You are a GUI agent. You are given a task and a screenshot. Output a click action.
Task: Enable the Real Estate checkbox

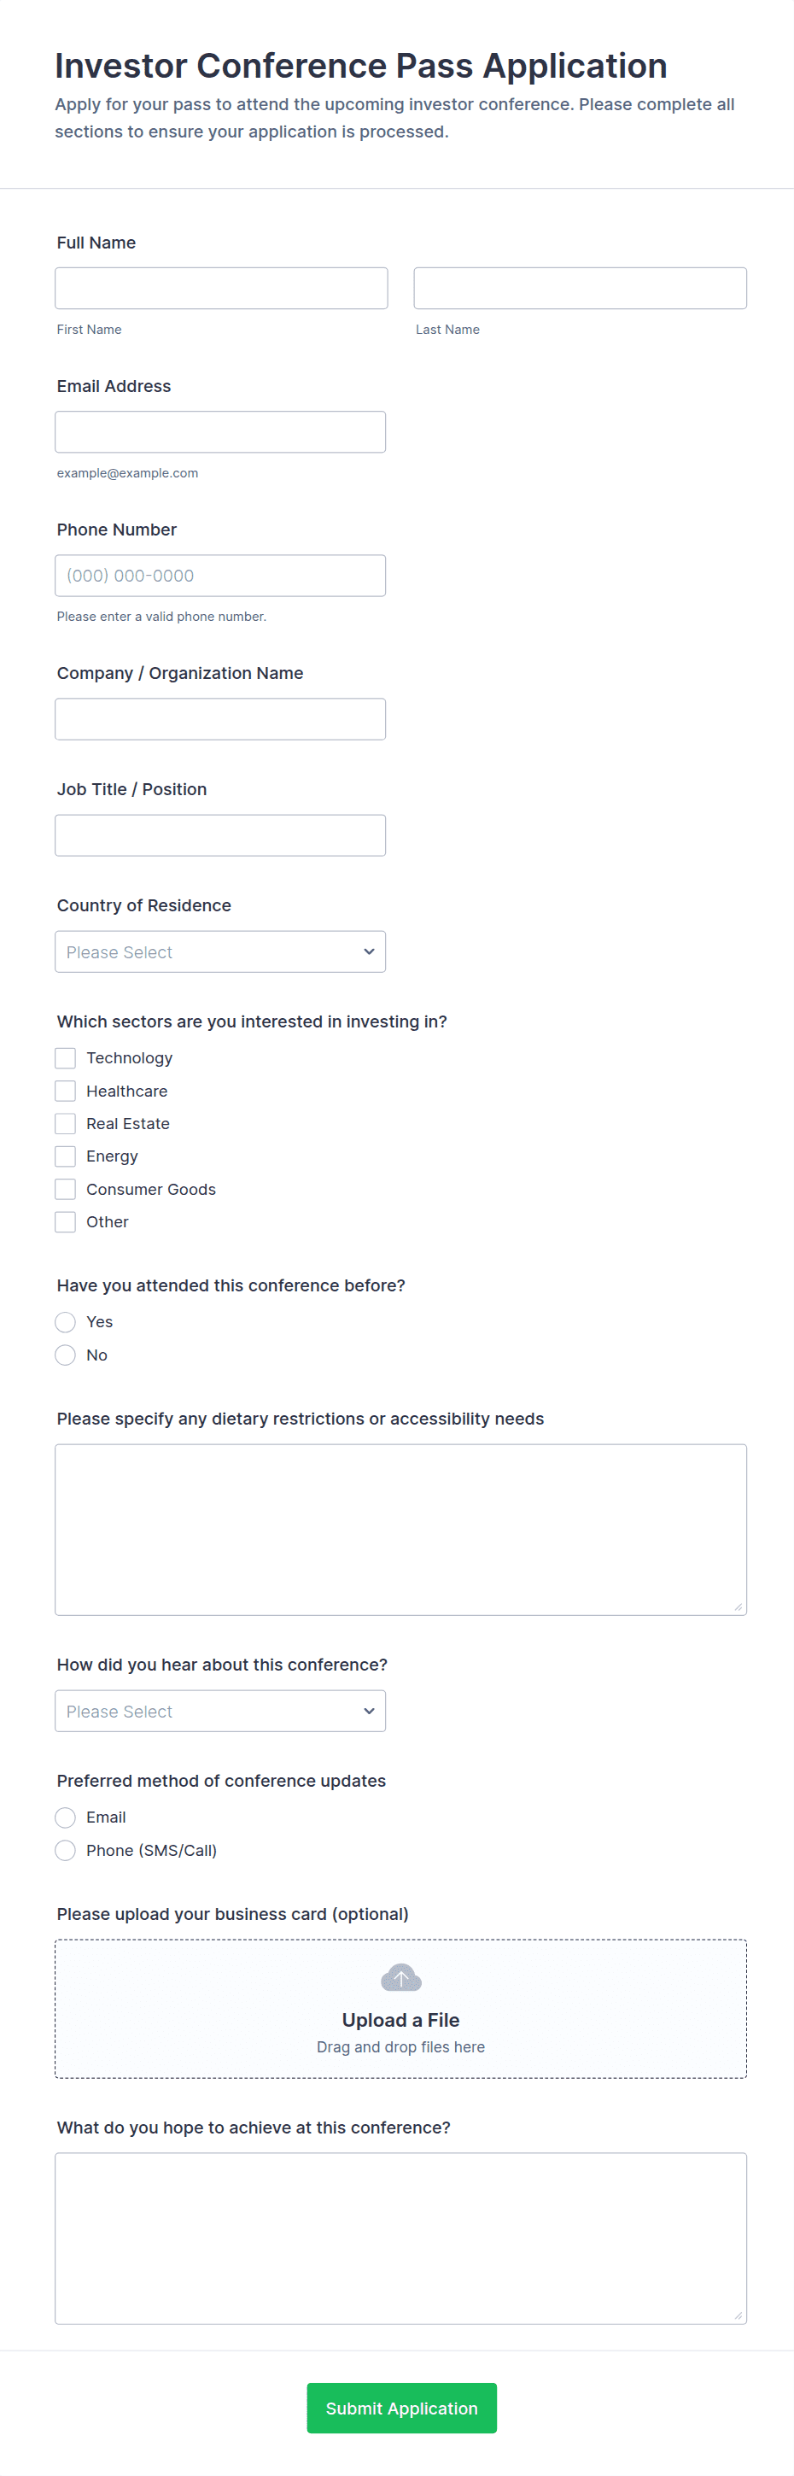66,1124
